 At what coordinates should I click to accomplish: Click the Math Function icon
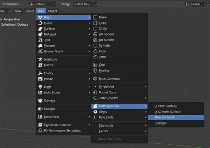click(95, 106)
